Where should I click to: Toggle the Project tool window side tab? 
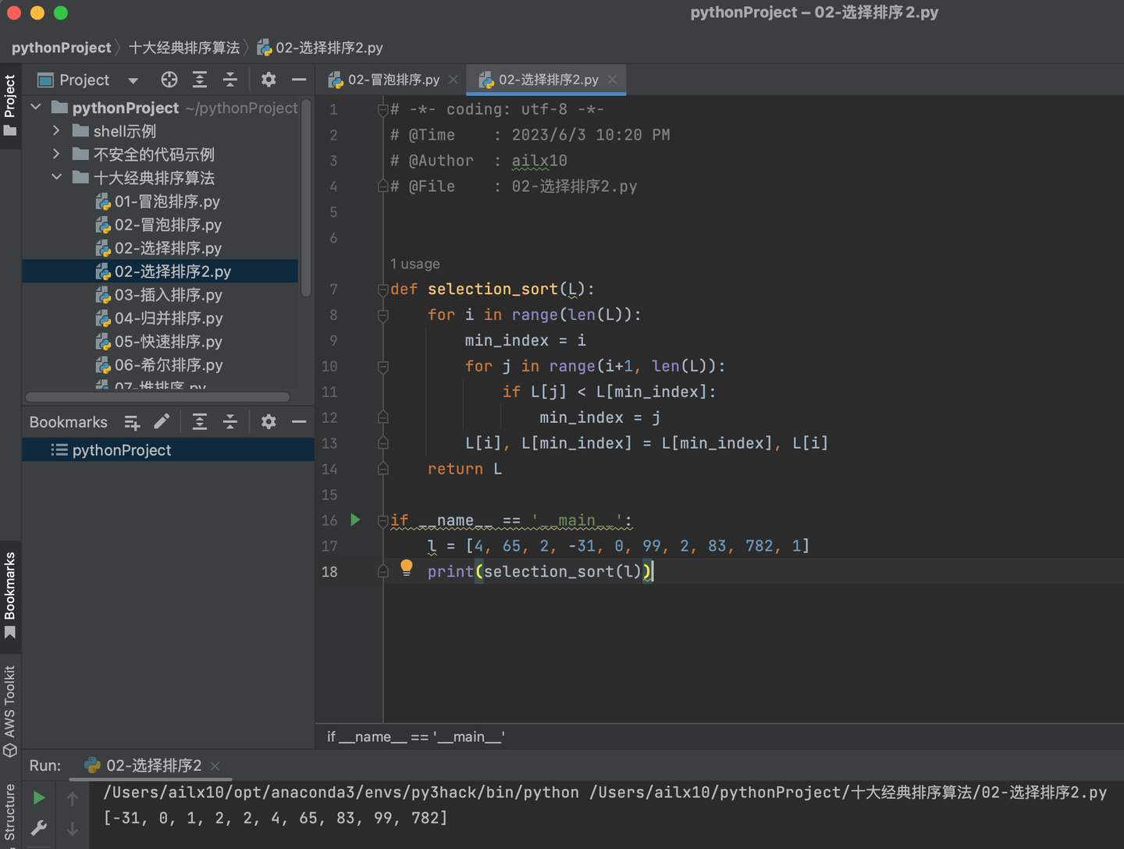[10, 105]
